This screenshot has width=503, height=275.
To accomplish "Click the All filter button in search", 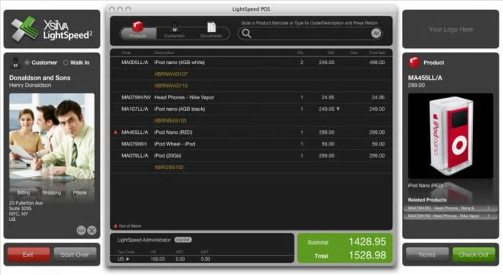I will tap(376, 33).
